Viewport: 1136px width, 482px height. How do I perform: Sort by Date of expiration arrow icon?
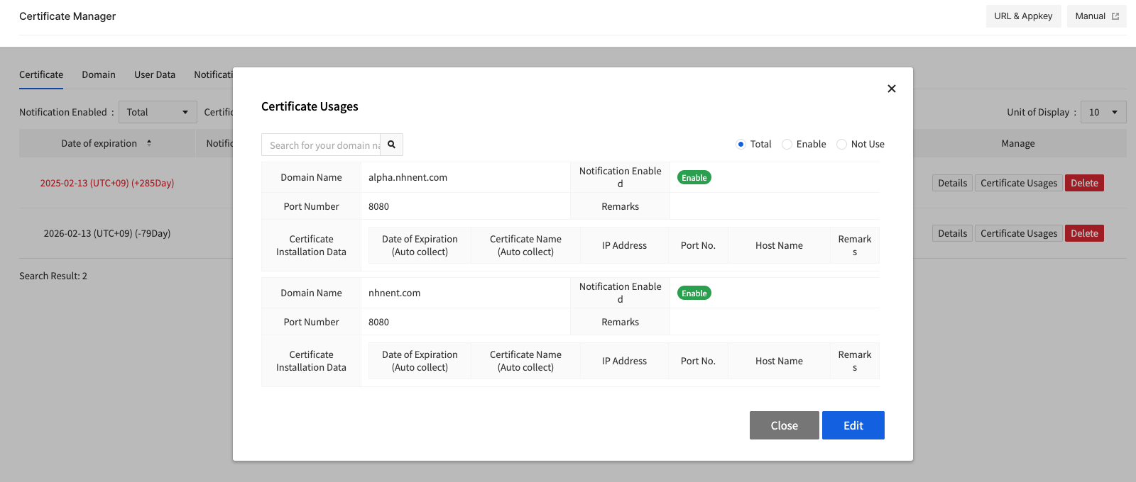[149, 143]
